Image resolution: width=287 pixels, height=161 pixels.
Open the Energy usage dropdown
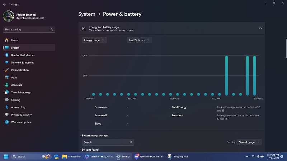point(94,40)
